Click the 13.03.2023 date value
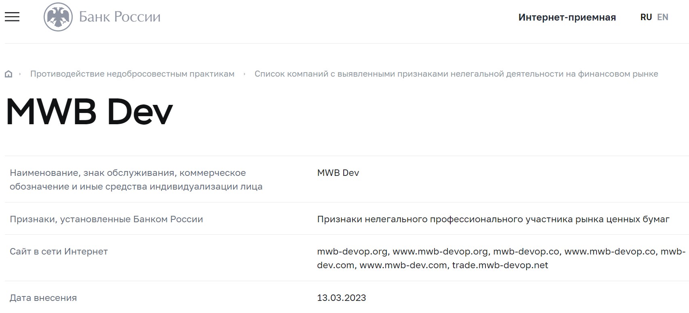The height and width of the screenshot is (313, 689). tap(342, 298)
